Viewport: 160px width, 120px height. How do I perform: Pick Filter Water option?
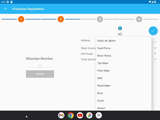pos(124,71)
